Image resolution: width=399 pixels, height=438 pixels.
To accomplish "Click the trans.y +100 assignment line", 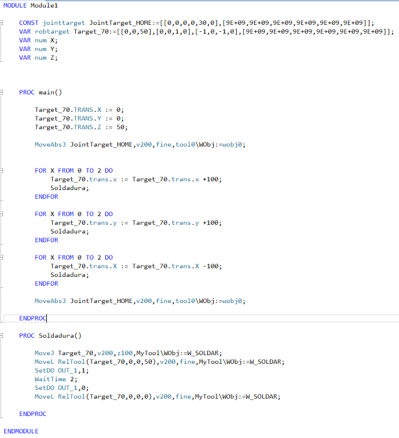I will coord(136,222).
